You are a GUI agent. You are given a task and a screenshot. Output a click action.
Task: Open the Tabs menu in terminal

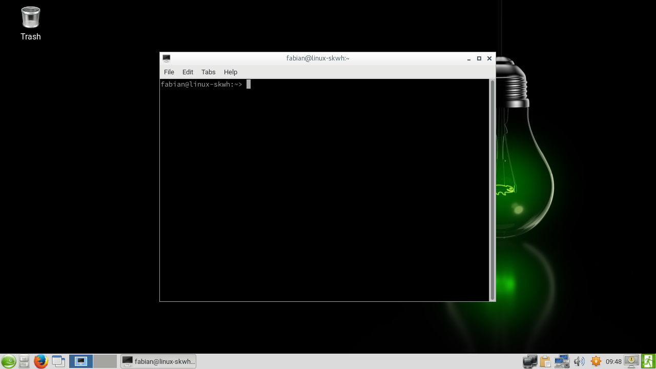pyautogui.click(x=208, y=72)
